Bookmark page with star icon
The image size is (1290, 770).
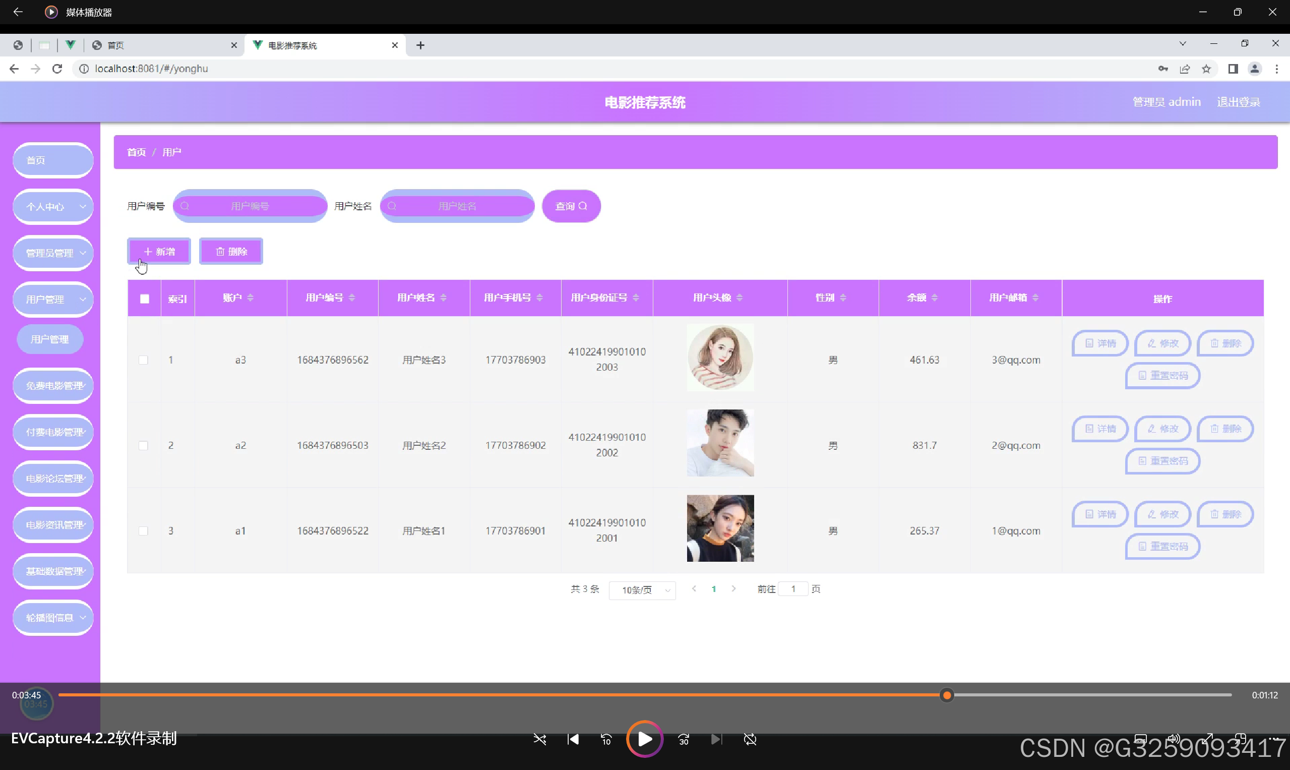pos(1206,69)
